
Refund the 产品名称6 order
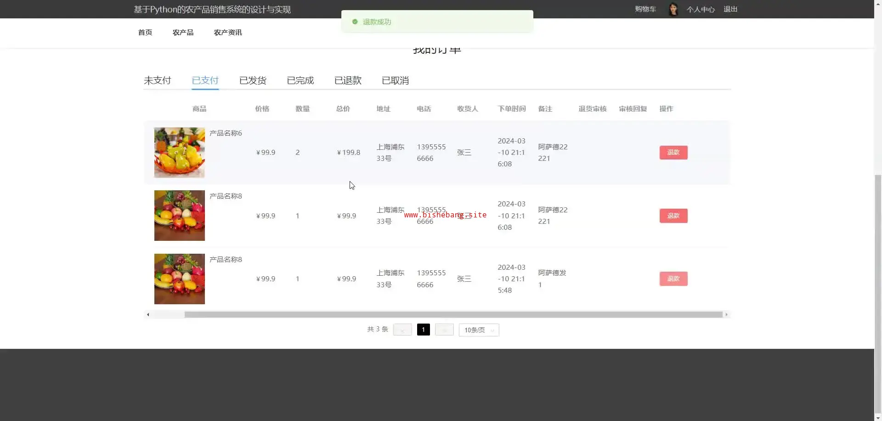point(673,153)
